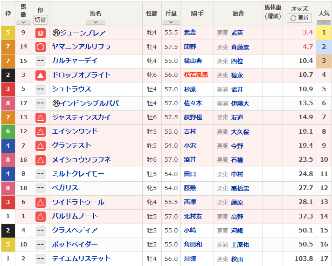332x266 pixels.
Task: Click the dash mark for テイエムリステット
Action: 41,259
